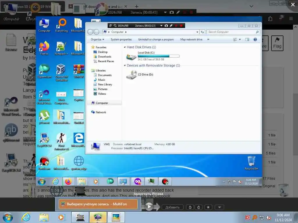Click the pencil draw icon in inner recording bar
Image resolution: width=298 pixels, height=223 pixels.
click(171, 26)
